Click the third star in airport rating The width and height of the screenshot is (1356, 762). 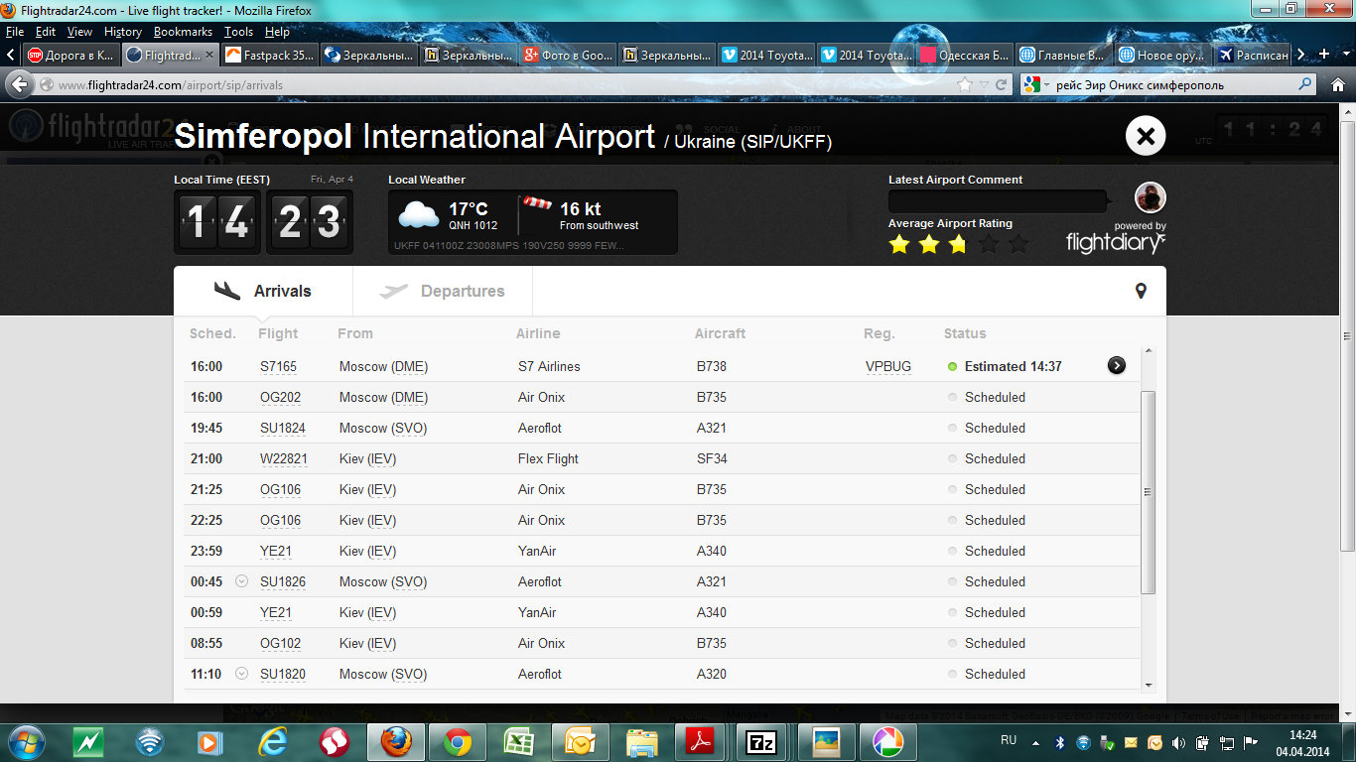958,244
